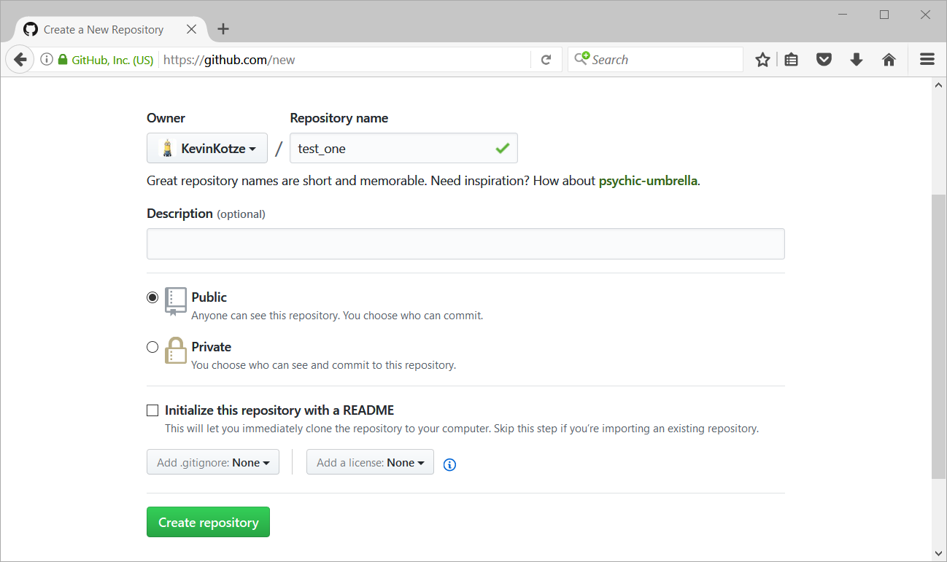Screen dimensions: 947x562
Task: Click the Pocket save icon
Action: click(x=824, y=60)
